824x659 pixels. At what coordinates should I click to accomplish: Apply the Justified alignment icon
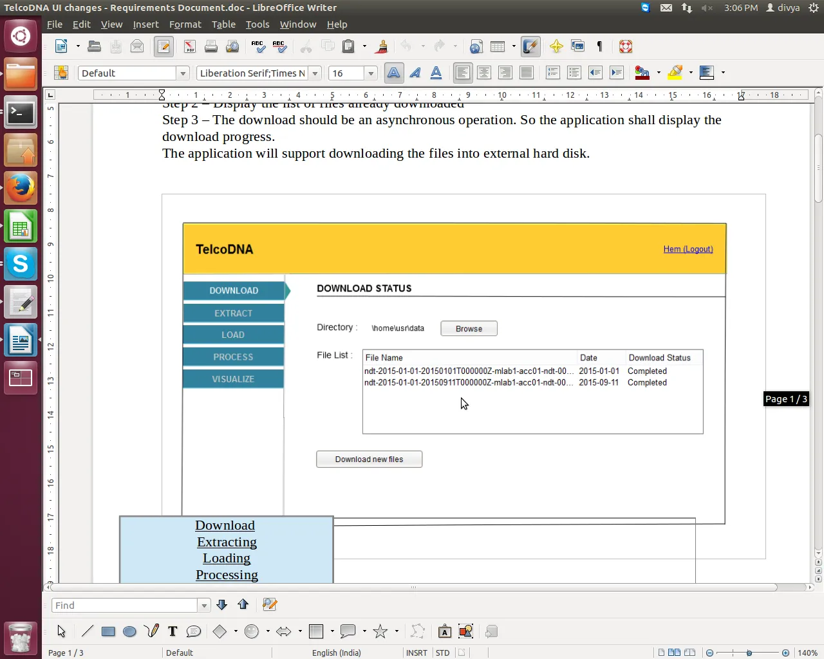(x=526, y=73)
